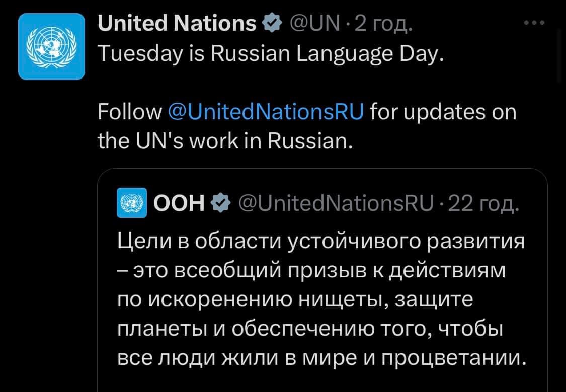Click the vertical scrollbar at right edge

tap(559, 55)
